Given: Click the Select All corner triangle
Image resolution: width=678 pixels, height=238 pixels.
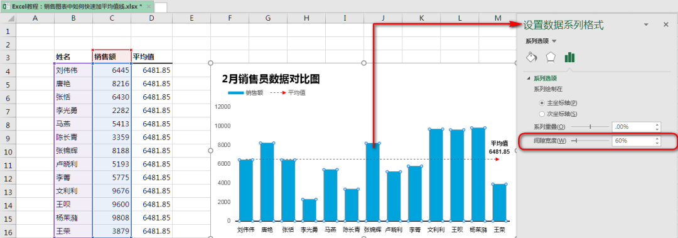Looking at the screenshot, I should click(x=11, y=19).
